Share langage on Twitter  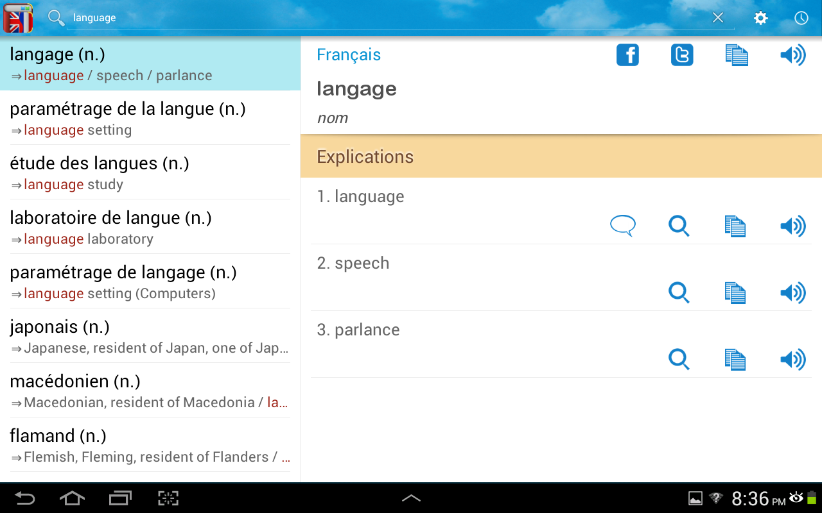click(x=682, y=55)
